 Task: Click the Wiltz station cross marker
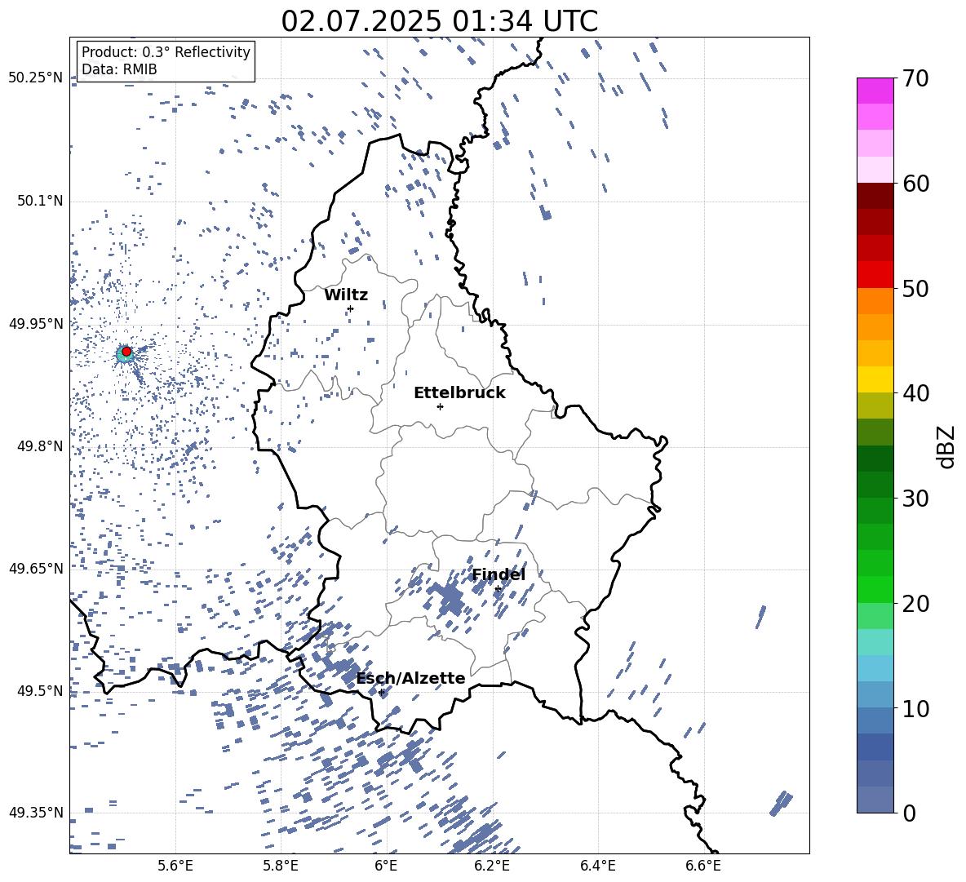(x=351, y=308)
